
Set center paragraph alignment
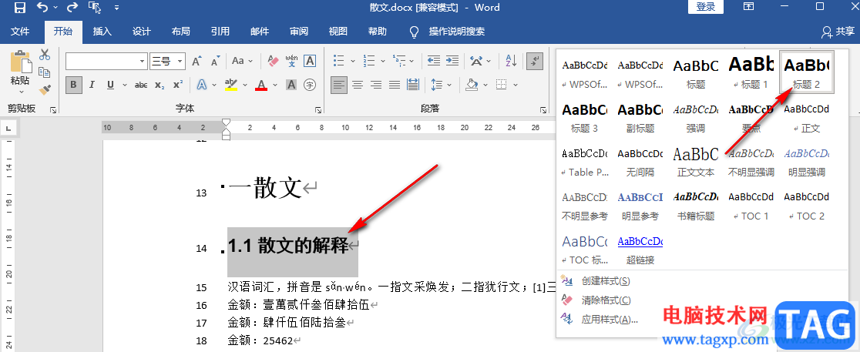pos(358,85)
